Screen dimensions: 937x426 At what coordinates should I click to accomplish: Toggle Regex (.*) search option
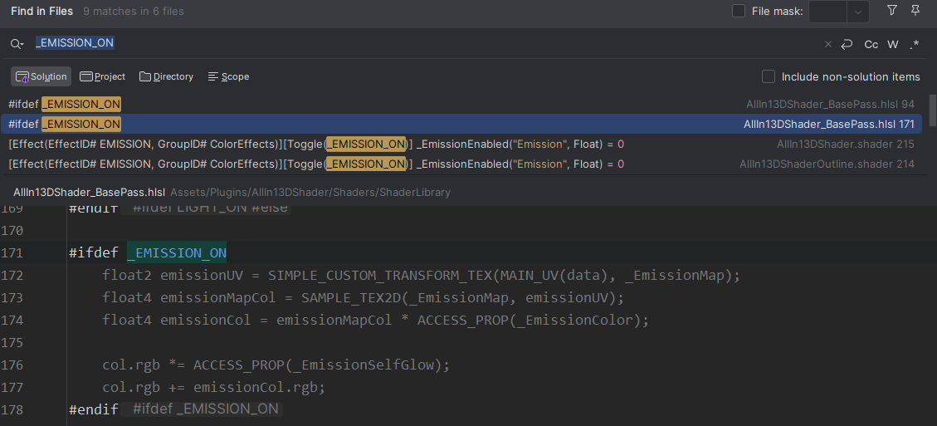click(x=915, y=44)
